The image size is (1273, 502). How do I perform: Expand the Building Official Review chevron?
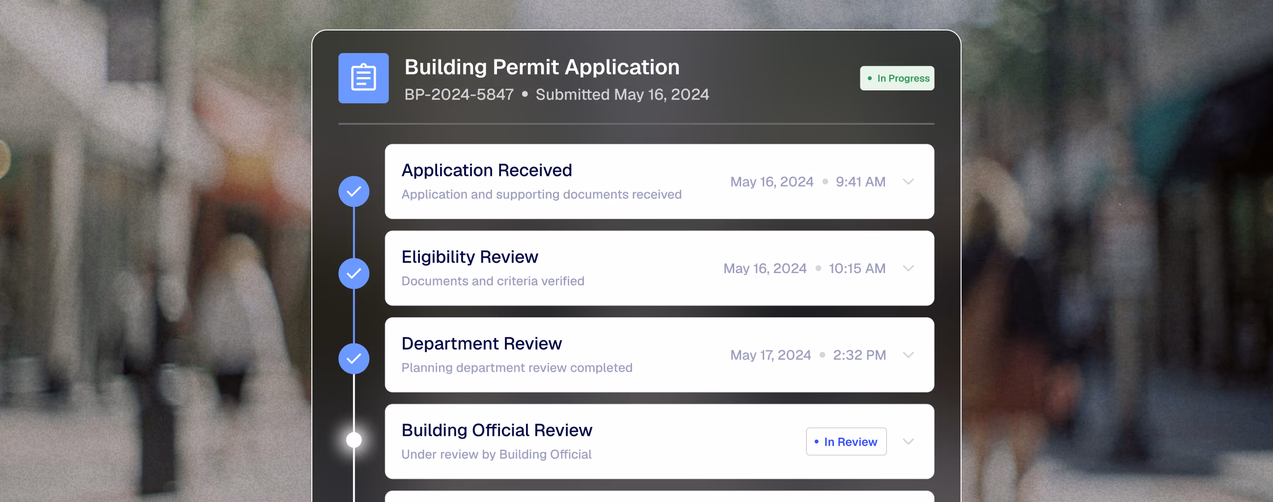tap(908, 441)
